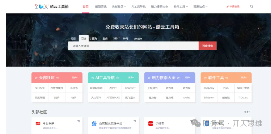This screenshot has height=134, width=271.
Task: Open 磁力狗 grid cell
Action: (x=152, y=98)
